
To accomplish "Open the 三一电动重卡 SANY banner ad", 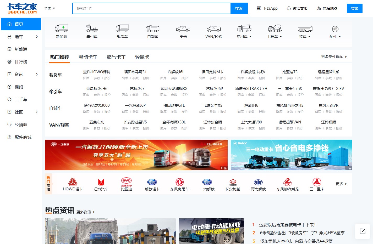I will [x=291, y=155].
